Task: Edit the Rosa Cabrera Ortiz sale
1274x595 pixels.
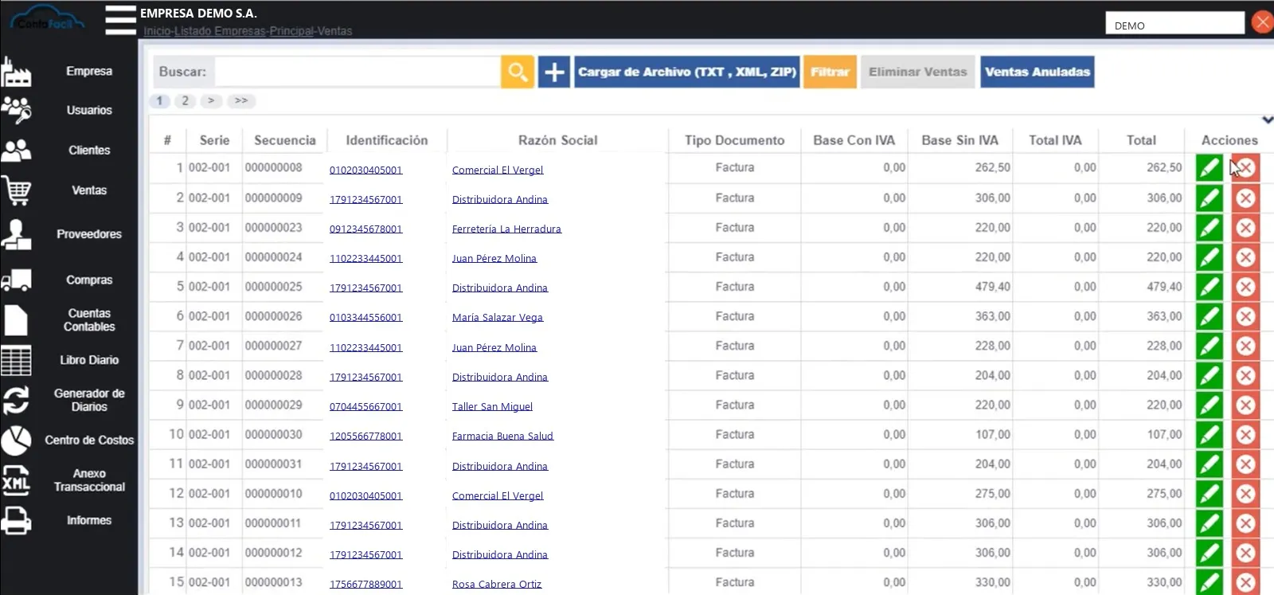Action: (1210, 582)
